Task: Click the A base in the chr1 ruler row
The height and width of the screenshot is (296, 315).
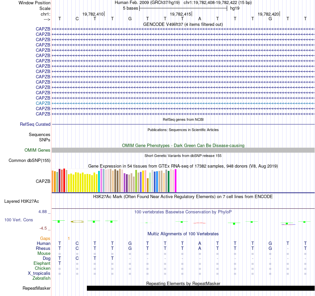Action: 200,19
